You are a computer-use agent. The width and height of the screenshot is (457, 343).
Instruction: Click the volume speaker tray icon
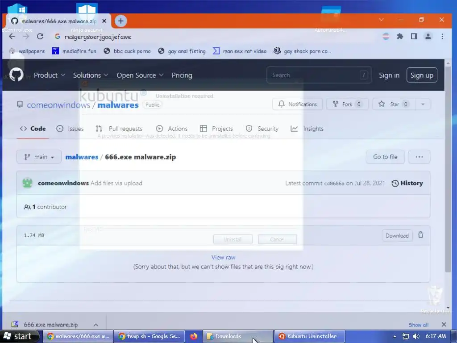(416, 336)
